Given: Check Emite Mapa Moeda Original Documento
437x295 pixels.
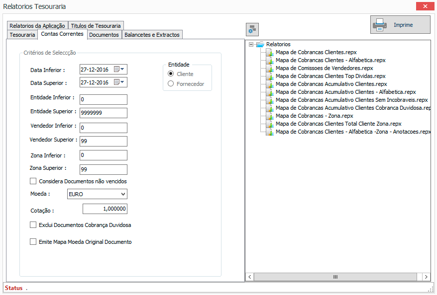Looking at the screenshot, I should click(x=33, y=242).
